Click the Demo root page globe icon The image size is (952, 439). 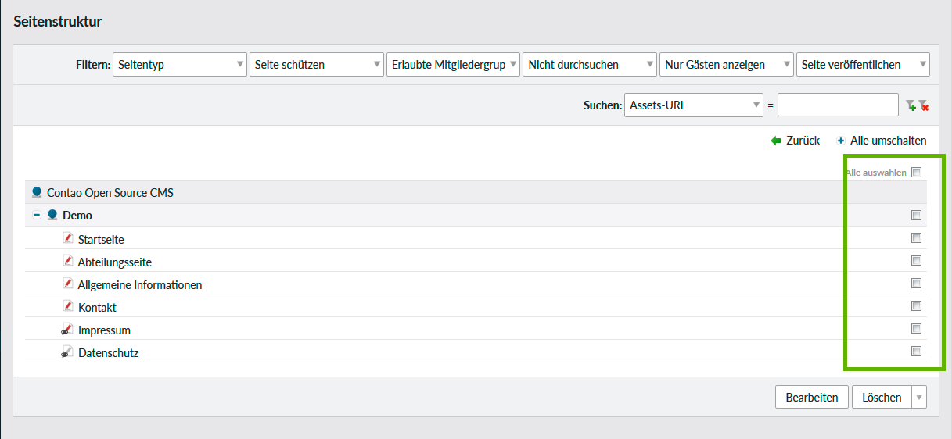[52, 215]
